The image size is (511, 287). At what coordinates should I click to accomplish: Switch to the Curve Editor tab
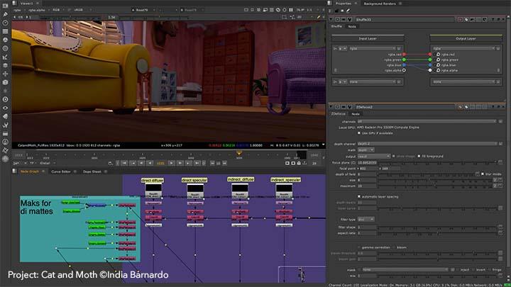coord(62,171)
